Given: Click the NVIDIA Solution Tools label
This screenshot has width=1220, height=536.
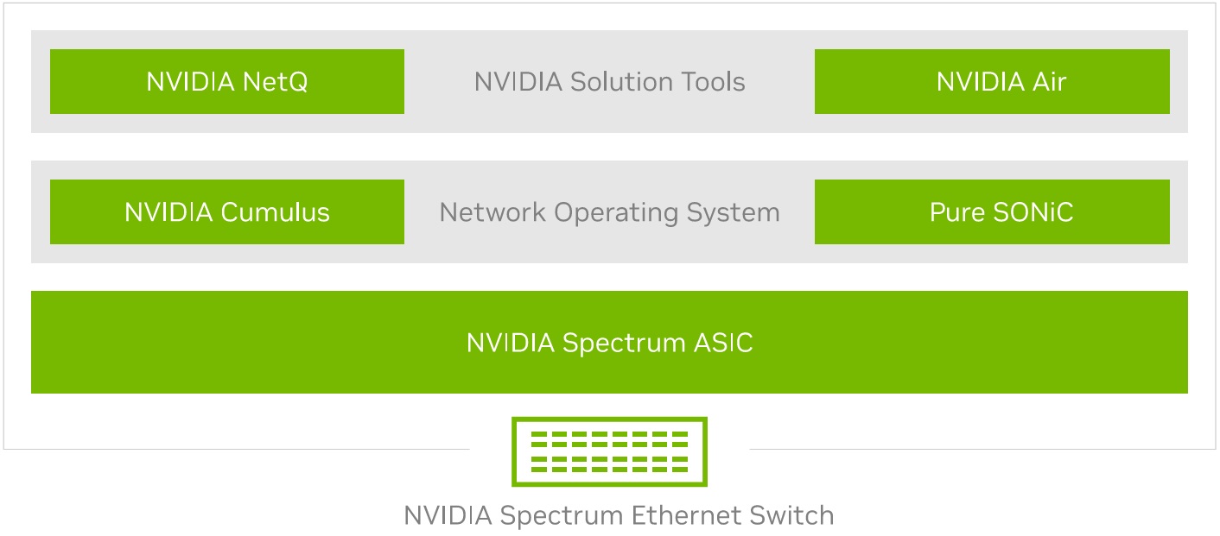Looking at the screenshot, I should click(x=609, y=82).
